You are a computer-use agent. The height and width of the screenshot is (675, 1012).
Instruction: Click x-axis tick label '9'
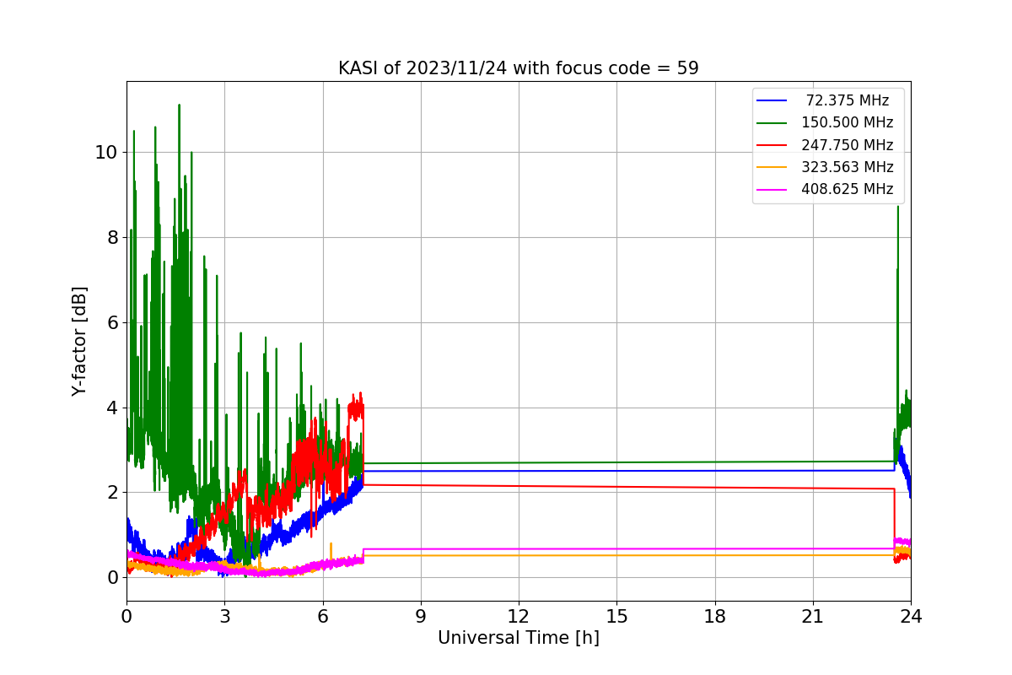coord(421,617)
